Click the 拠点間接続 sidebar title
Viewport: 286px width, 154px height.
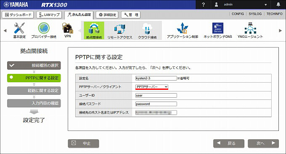[34, 51]
